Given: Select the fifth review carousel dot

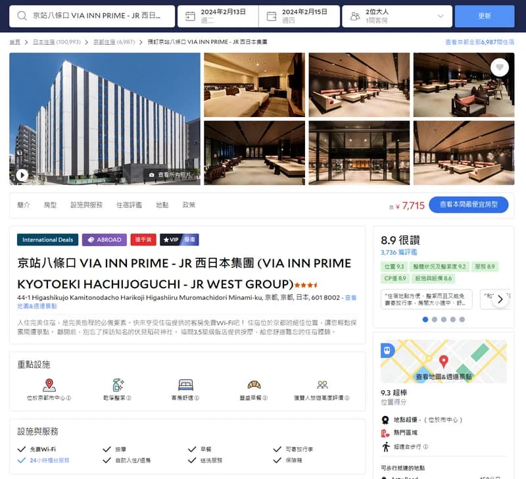Looking at the screenshot, I should 462,320.
